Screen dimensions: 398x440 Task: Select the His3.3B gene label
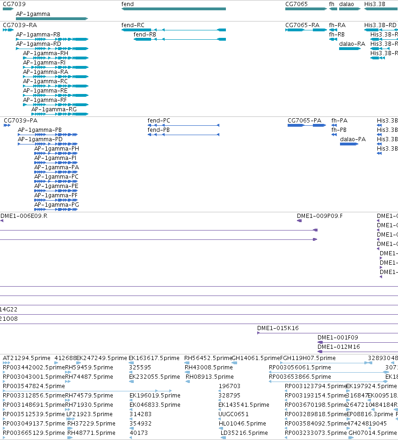(375, 4)
